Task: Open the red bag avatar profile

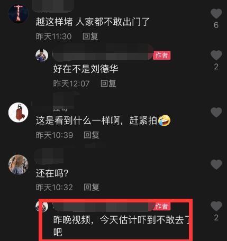Action: [19, 113]
